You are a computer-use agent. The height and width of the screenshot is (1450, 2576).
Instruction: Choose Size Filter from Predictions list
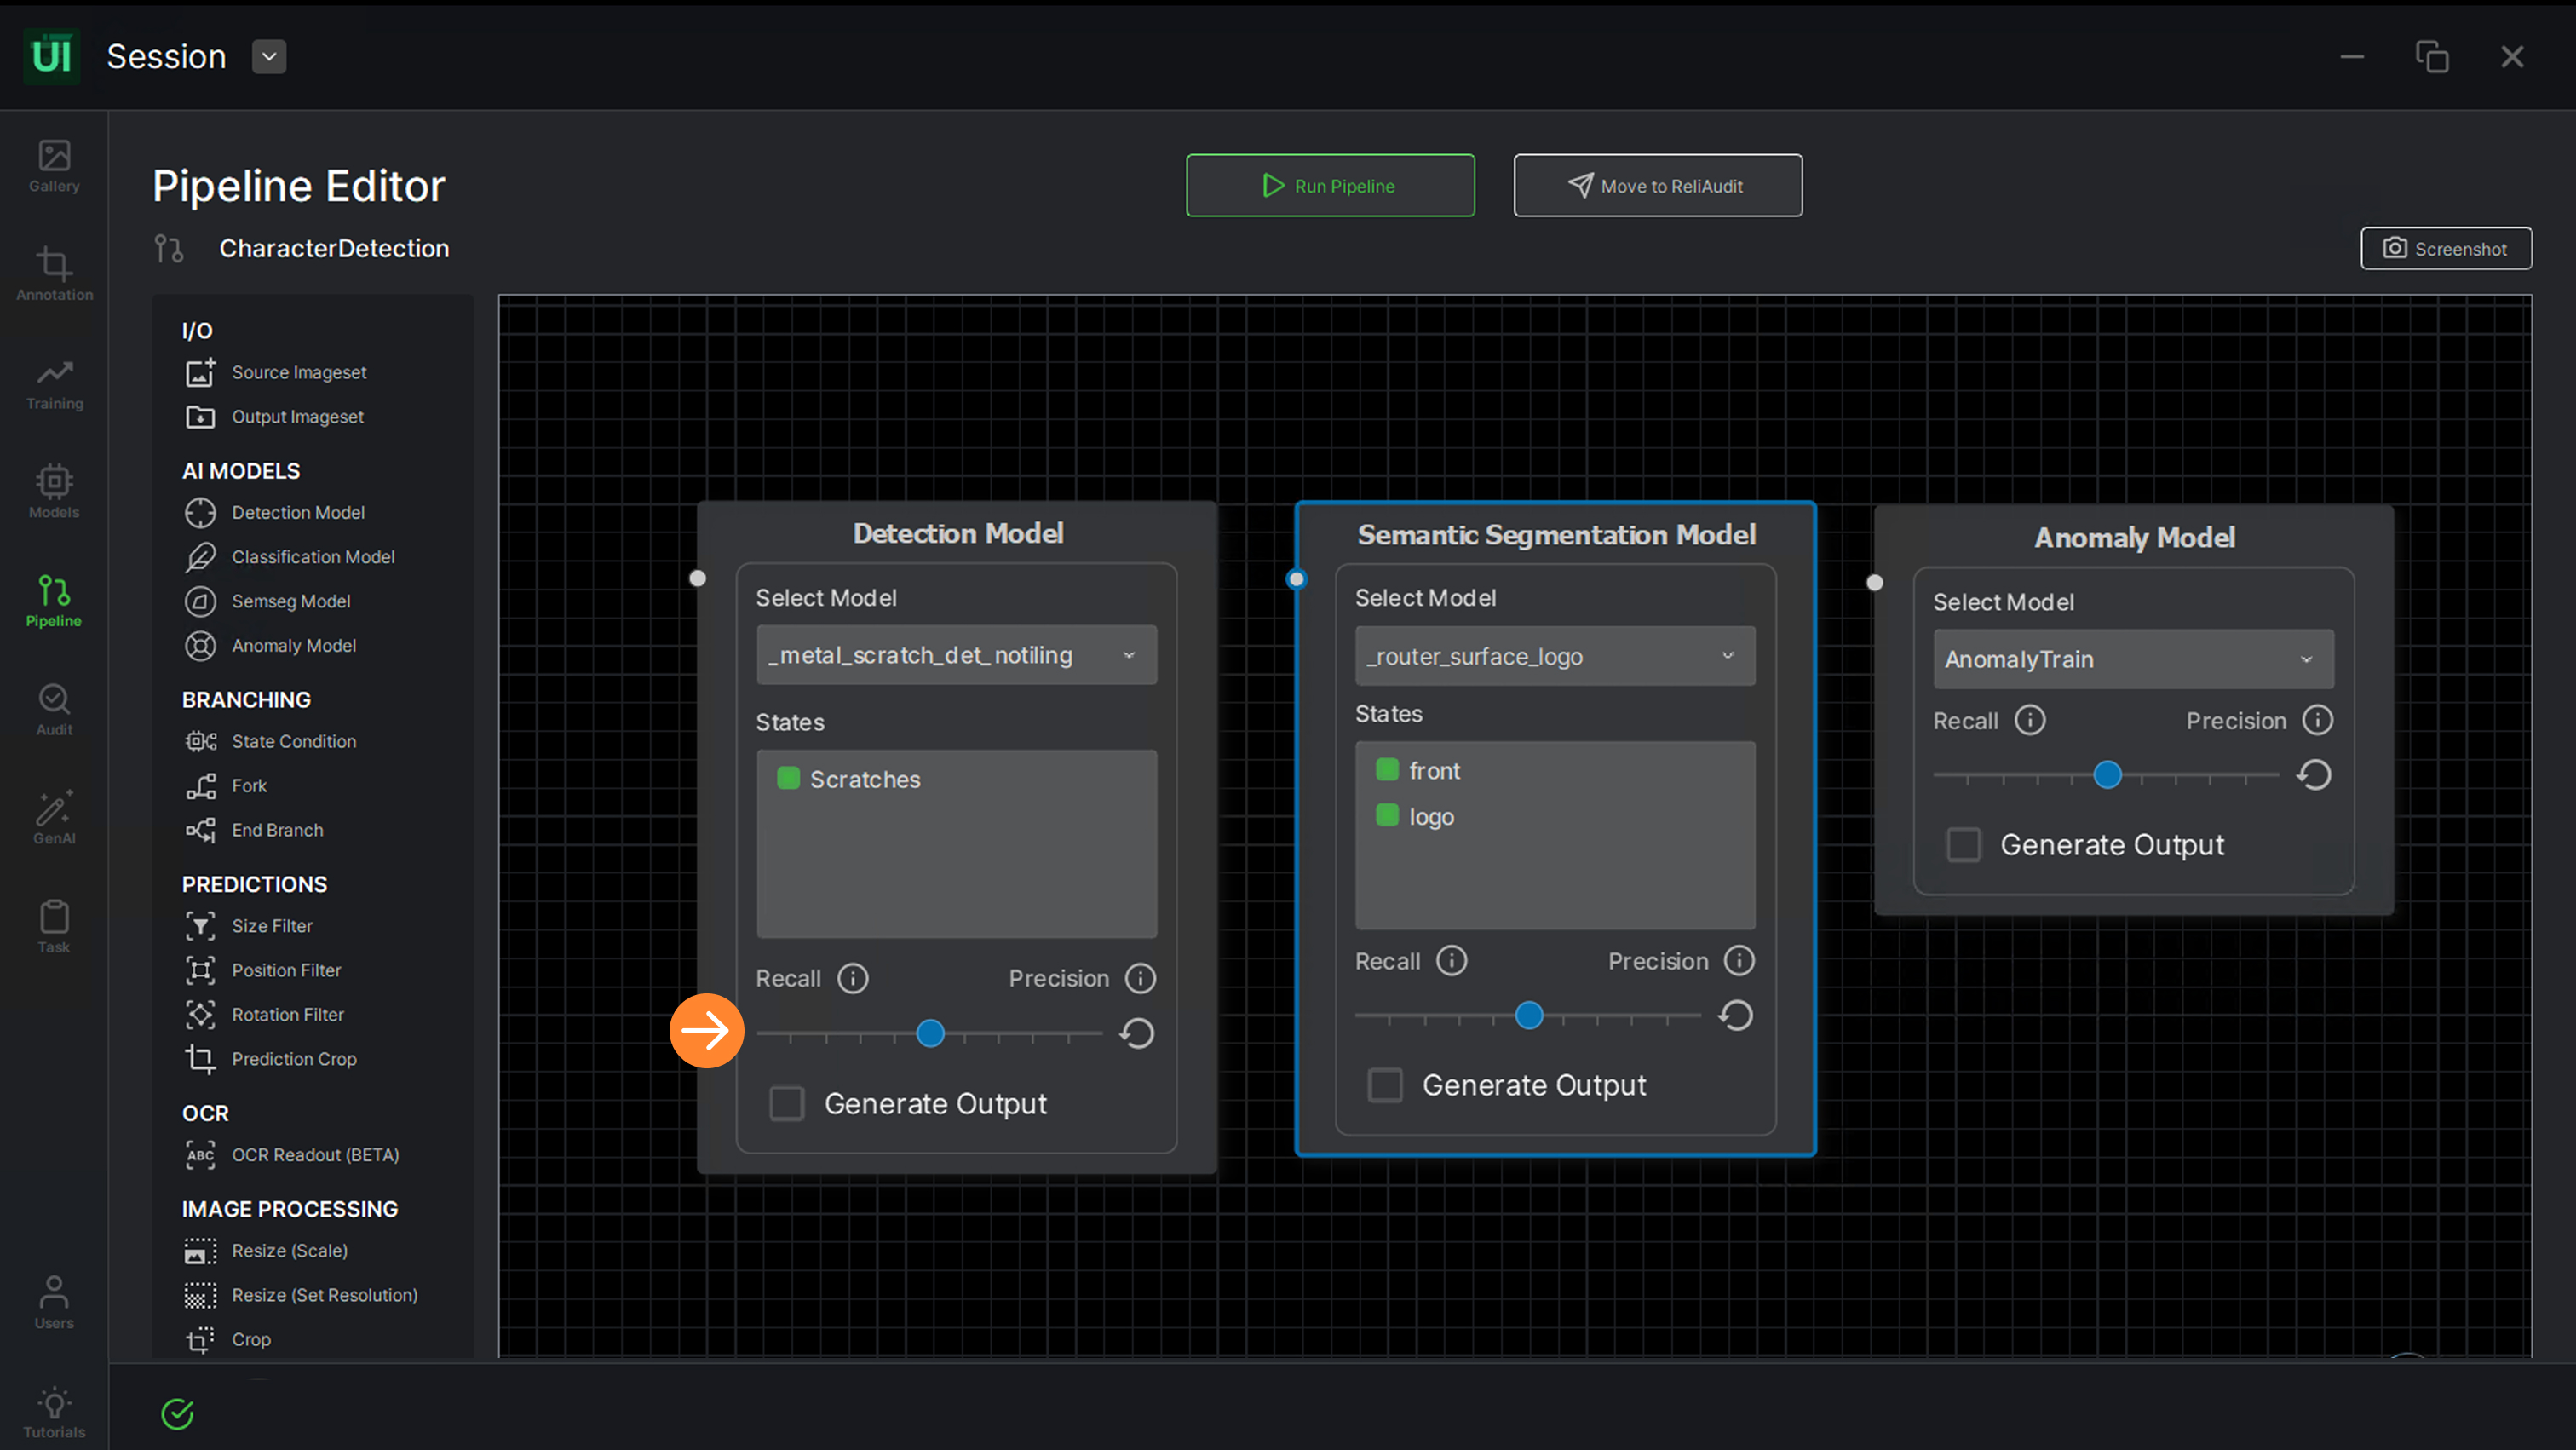271,926
